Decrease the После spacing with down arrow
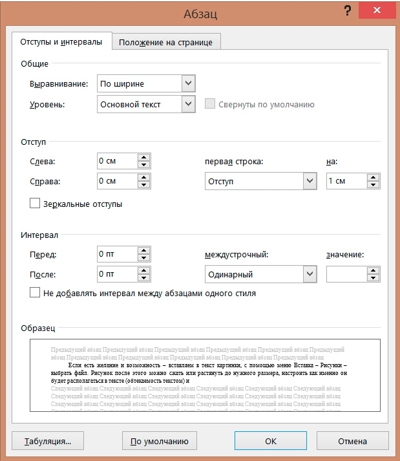This screenshot has height=461, width=400. coord(144,278)
